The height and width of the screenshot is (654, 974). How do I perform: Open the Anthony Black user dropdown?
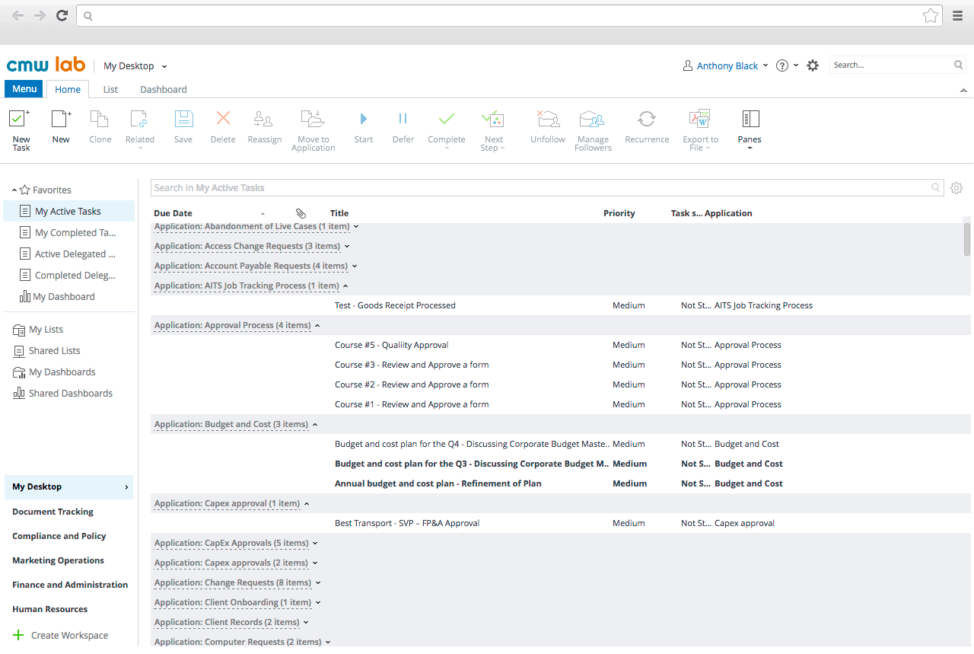tap(727, 66)
